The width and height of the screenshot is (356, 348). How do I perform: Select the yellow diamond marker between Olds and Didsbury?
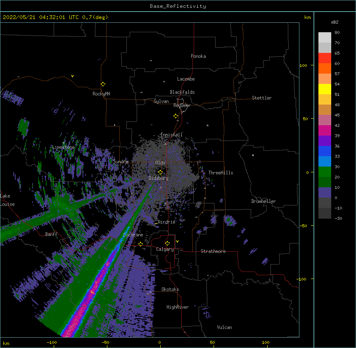click(160, 172)
